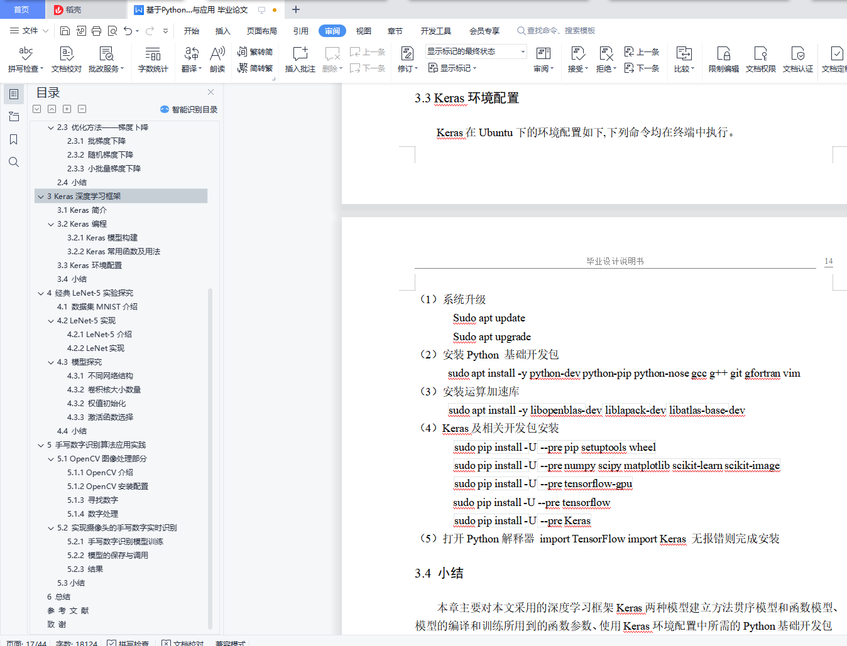Open the 审阅 review pane button
847x646 pixels.
[544, 60]
